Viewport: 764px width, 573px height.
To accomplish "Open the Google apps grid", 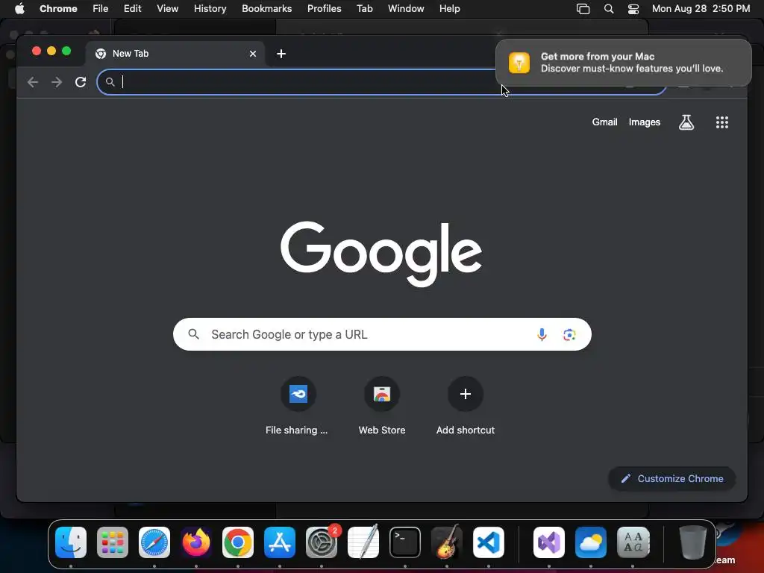I will 721,122.
